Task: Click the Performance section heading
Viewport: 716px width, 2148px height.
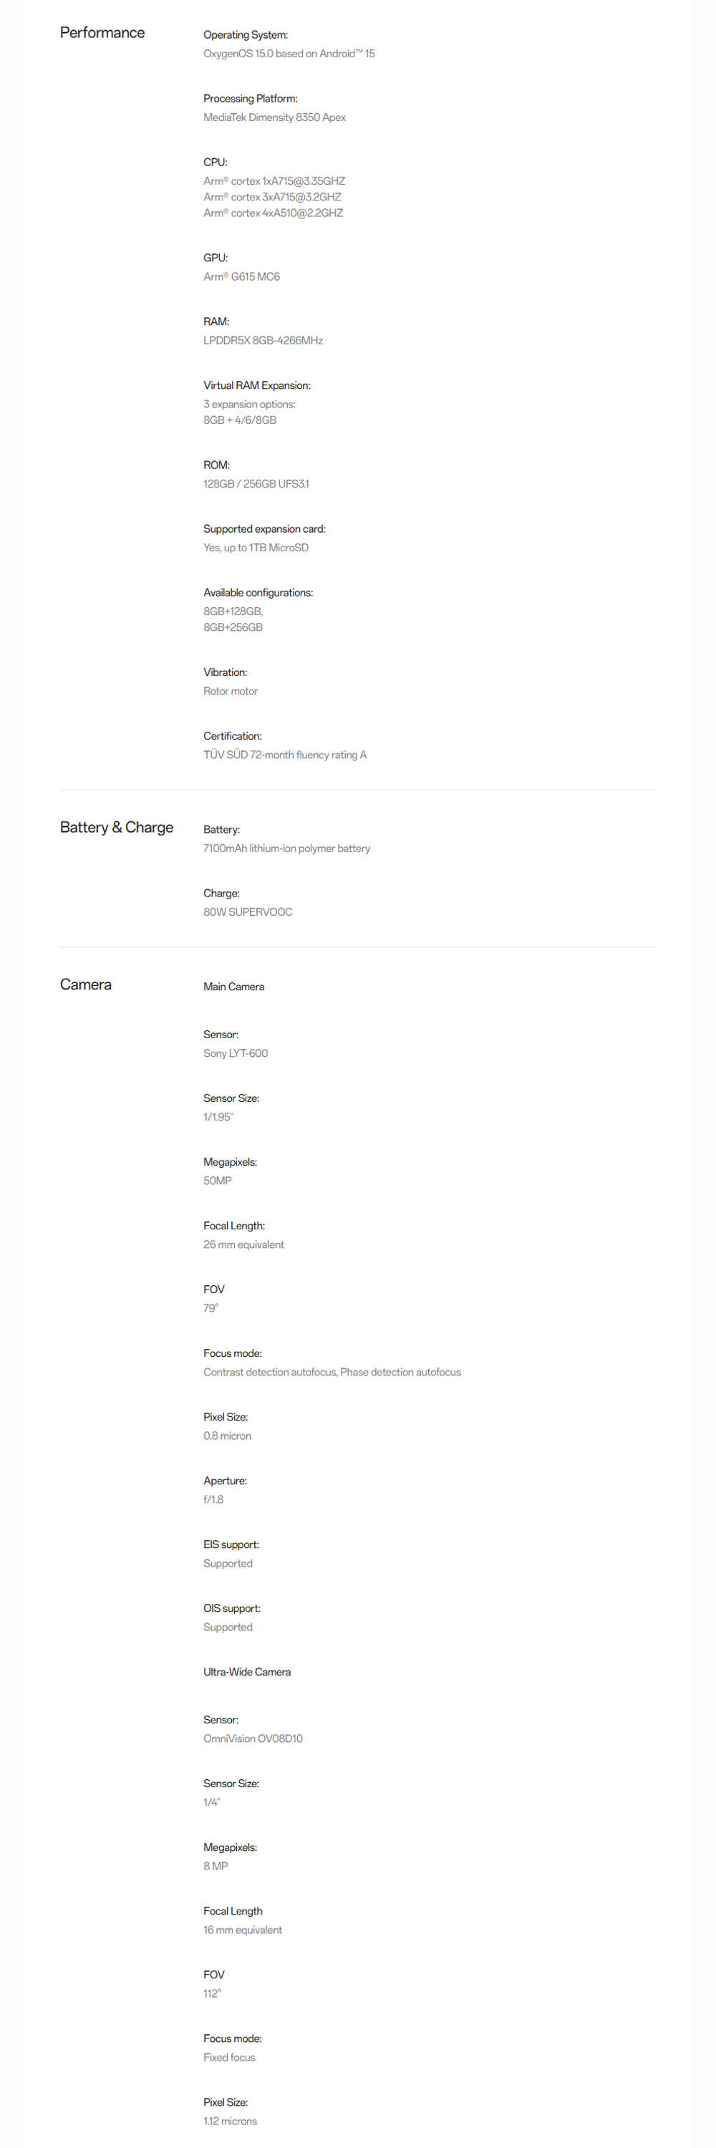Action: click(102, 32)
